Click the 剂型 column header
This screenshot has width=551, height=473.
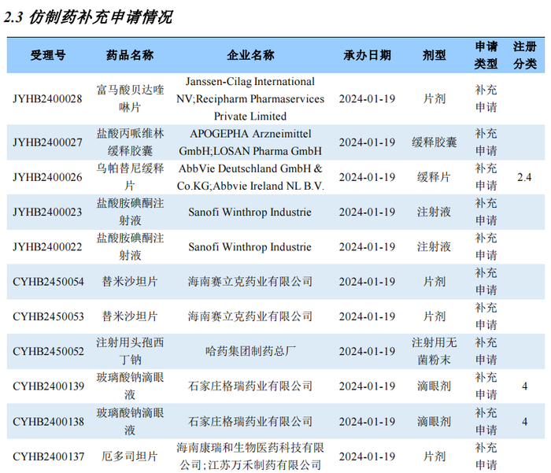[435, 55]
